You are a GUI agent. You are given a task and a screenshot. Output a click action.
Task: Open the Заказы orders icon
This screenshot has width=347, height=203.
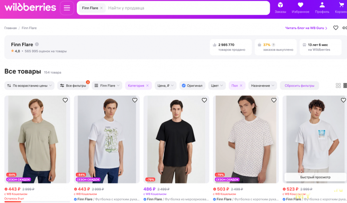[x=280, y=7]
